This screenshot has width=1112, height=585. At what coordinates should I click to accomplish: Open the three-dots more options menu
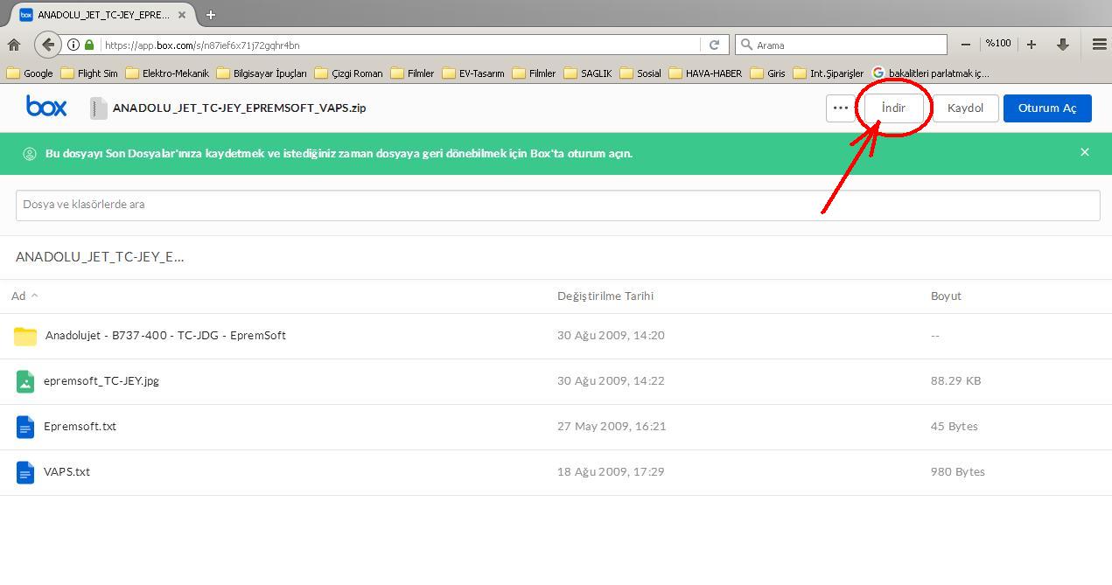click(x=840, y=108)
